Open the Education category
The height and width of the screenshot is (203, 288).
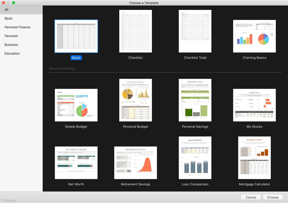pyautogui.click(x=21, y=54)
